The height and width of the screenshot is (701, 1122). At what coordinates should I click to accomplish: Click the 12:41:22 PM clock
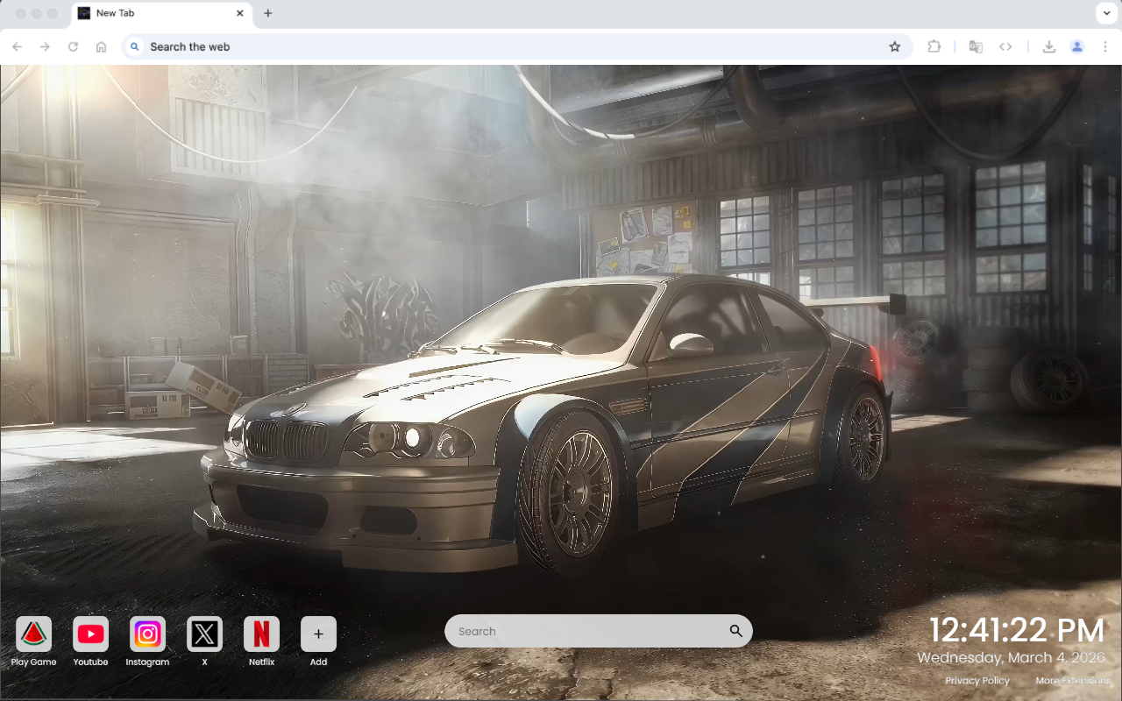point(1017,630)
